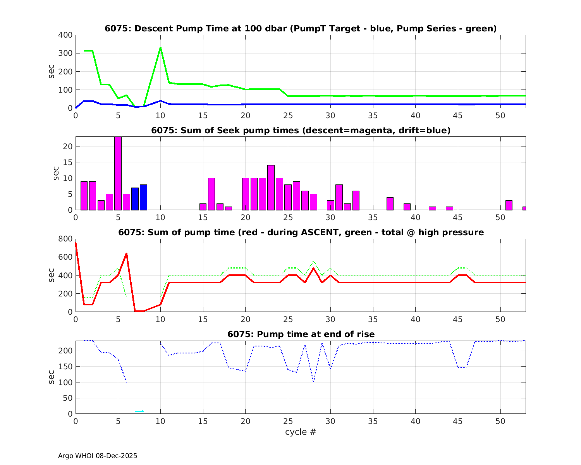Click the Descent Pump Time plot title

click(301, 29)
